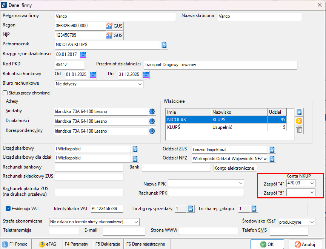Click the GUS lookup icon next to NIP
Screen dimensions: 326x249
pyautogui.click(x=114, y=36)
